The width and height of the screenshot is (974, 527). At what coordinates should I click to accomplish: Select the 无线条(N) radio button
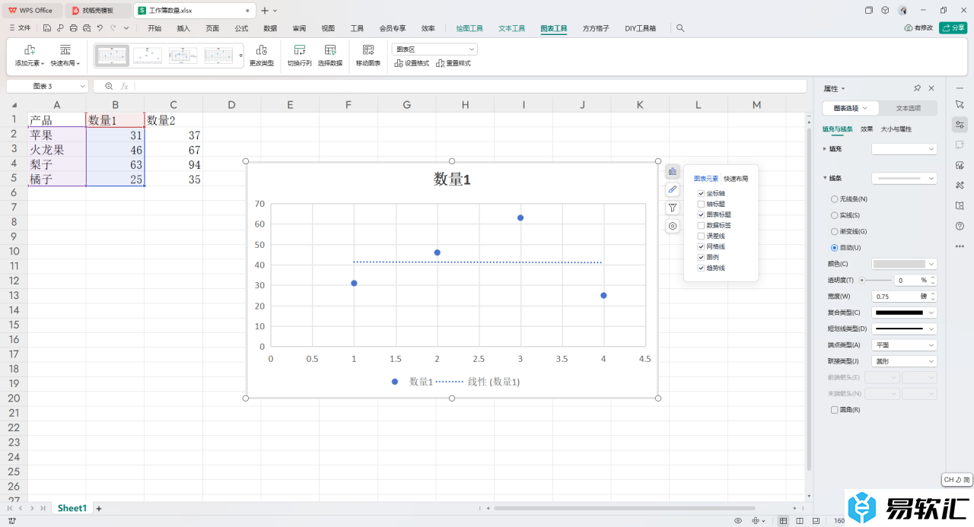point(834,198)
